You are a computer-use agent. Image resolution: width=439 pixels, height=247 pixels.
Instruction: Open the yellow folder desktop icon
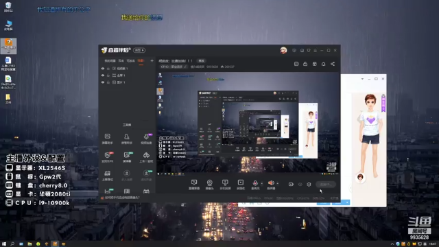tap(8, 99)
